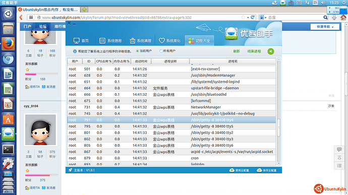Click Youker Assistant tray indicator
The image size is (348, 195).
pyautogui.click(x=283, y=3)
